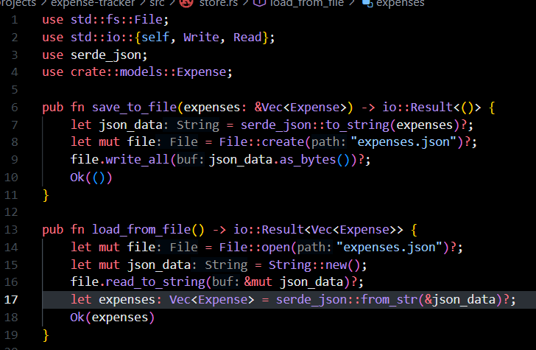Image resolution: width=536 pixels, height=350 pixels.
Task: Click line number 6 in the gutter
Action: (15, 108)
